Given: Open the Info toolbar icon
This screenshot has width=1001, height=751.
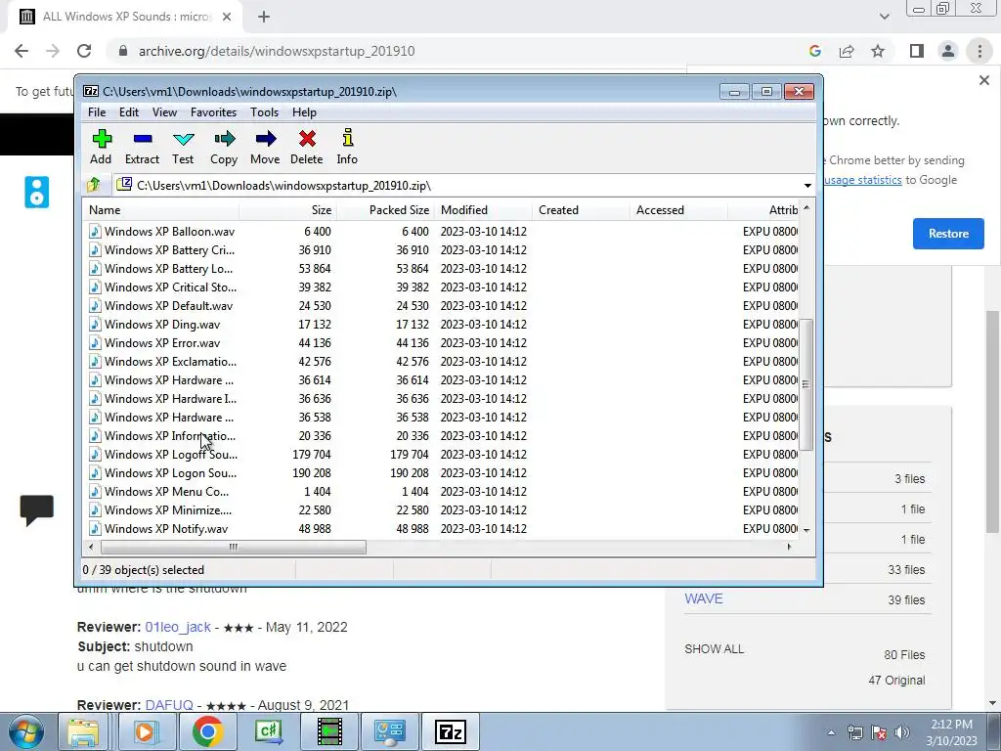Looking at the screenshot, I should 347,148.
